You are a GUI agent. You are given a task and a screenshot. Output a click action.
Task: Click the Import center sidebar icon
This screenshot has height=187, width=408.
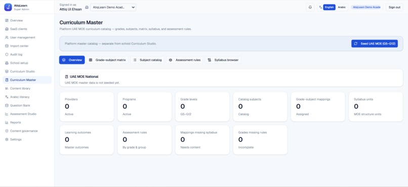pyautogui.click(x=7, y=46)
